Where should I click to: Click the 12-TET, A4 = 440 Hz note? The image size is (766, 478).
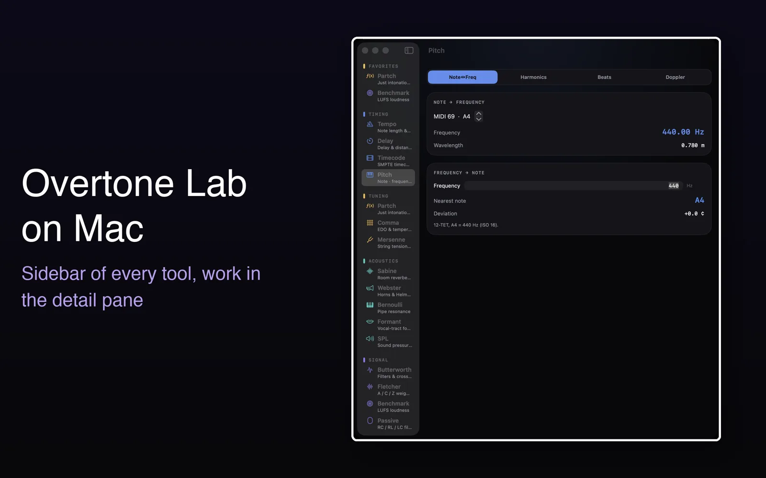click(x=466, y=225)
